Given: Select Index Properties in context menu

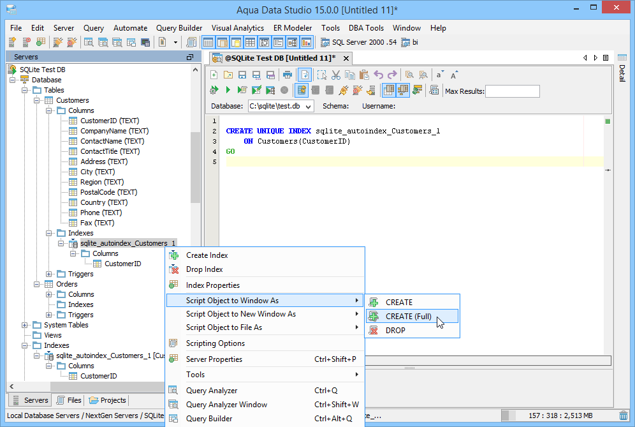Looking at the screenshot, I should (x=265, y=285).
